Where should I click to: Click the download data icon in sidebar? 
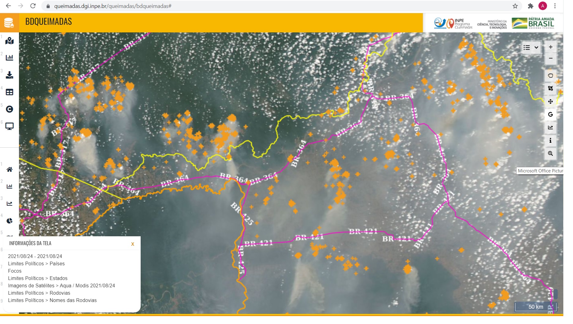coord(9,75)
